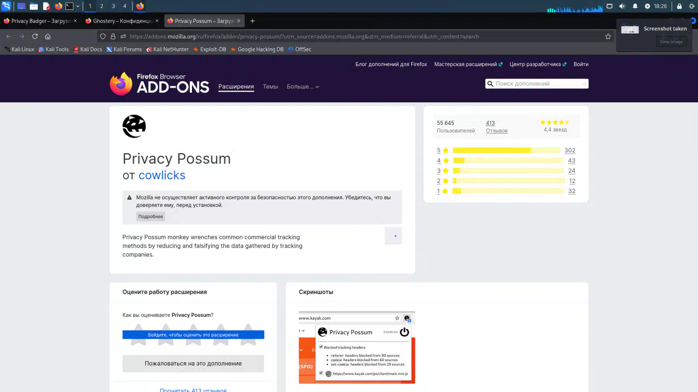Click Войдите, чтобы оценить это расширение button
The image size is (698, 392).
(193, 335)
